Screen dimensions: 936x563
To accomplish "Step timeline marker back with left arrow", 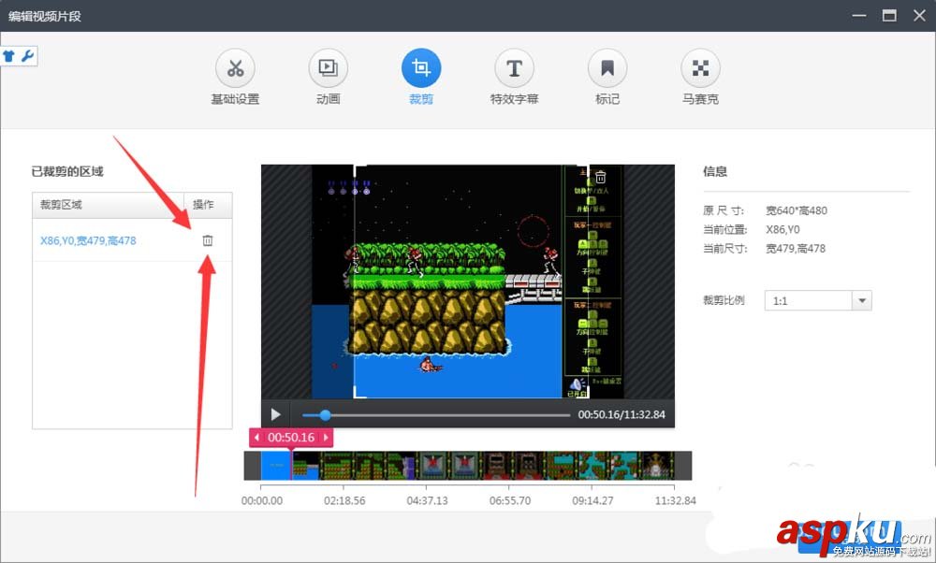I will 256,438.
